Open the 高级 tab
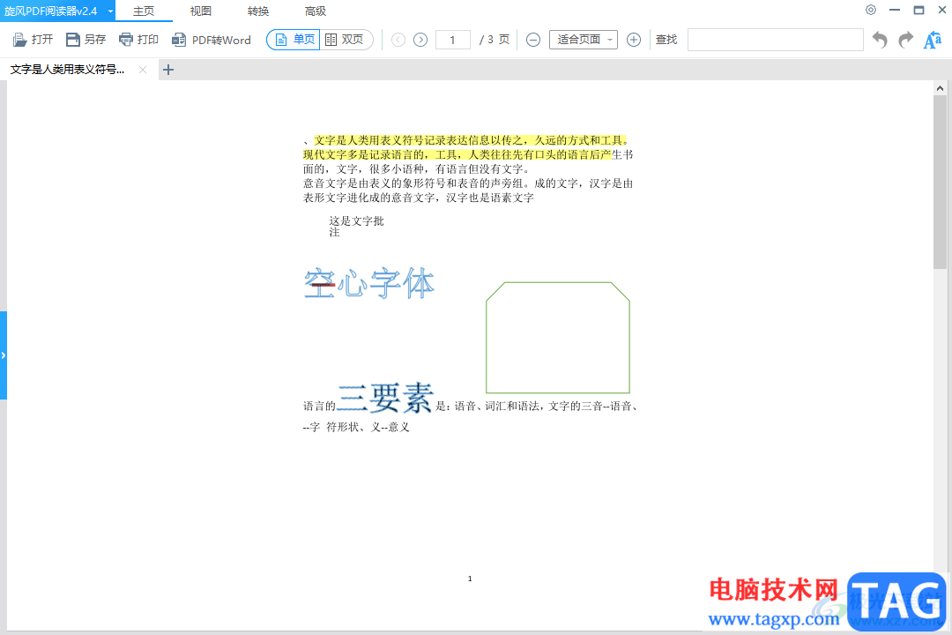Image resolution: width=952 pixels, height=635 pixels. click(x=315, y=11)
